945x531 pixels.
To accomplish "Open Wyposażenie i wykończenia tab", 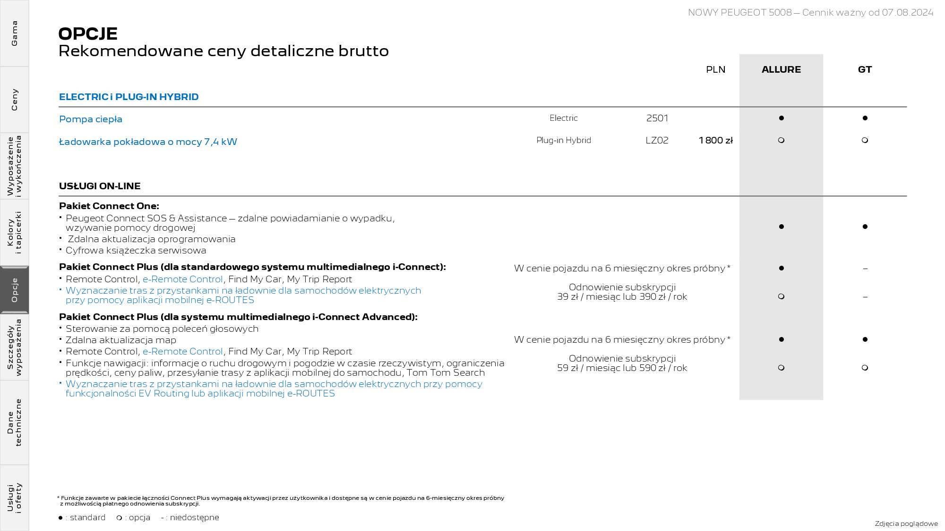I will click(14, 166).
